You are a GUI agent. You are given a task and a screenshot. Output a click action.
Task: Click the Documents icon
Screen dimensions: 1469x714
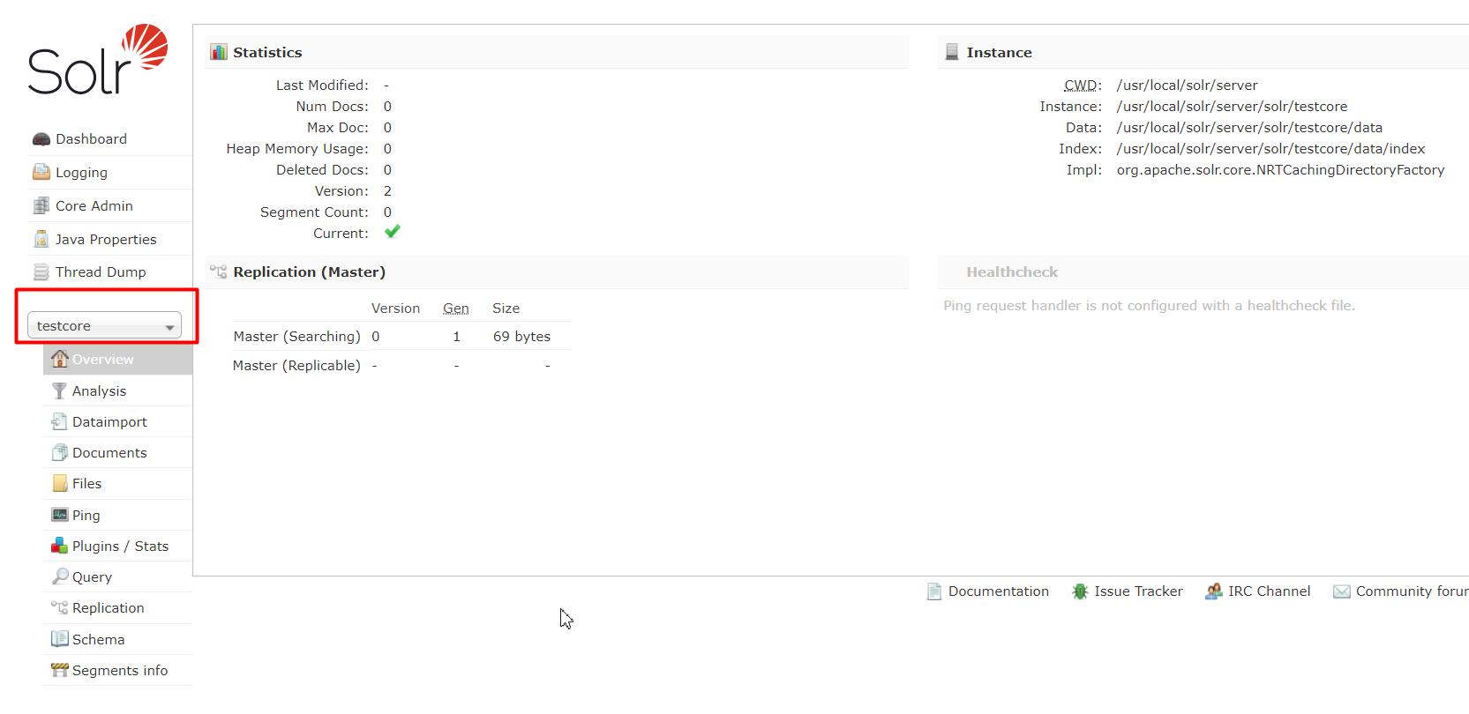click(x=59, y=452)
